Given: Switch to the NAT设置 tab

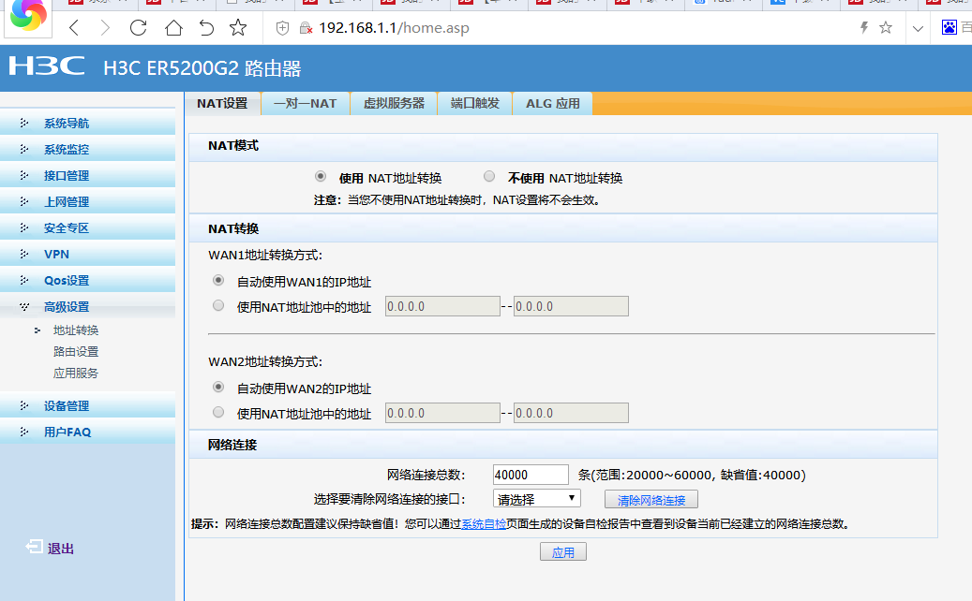Looking at the screenshot, I should 222,103.
